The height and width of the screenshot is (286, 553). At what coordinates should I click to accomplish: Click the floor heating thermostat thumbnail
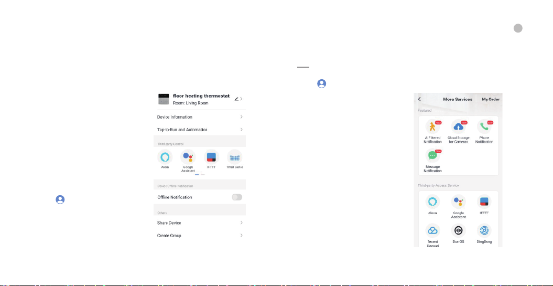click(x=164, y=100)
